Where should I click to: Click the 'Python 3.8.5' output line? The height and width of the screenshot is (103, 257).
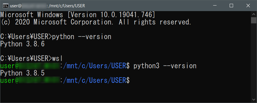pos(23,73)
